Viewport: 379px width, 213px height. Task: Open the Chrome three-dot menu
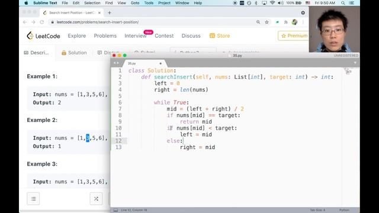[x=303, y=22]
